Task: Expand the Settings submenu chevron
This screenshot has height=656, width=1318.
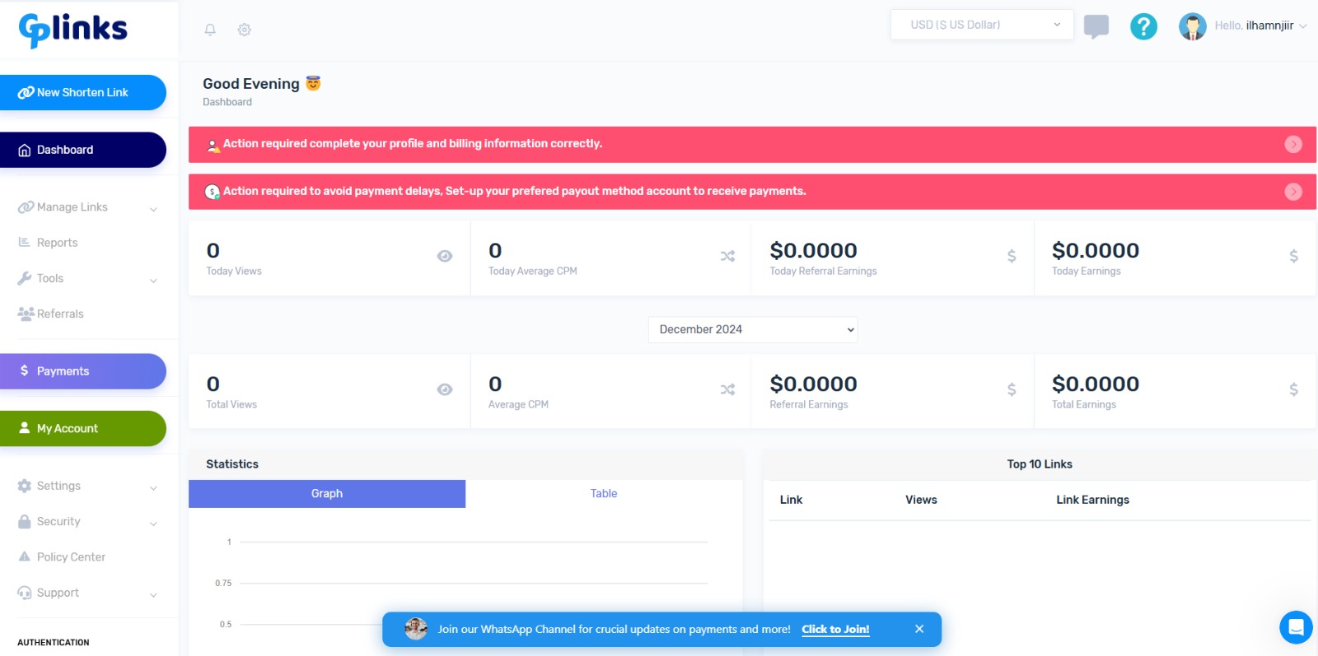Action: point(153,488)
